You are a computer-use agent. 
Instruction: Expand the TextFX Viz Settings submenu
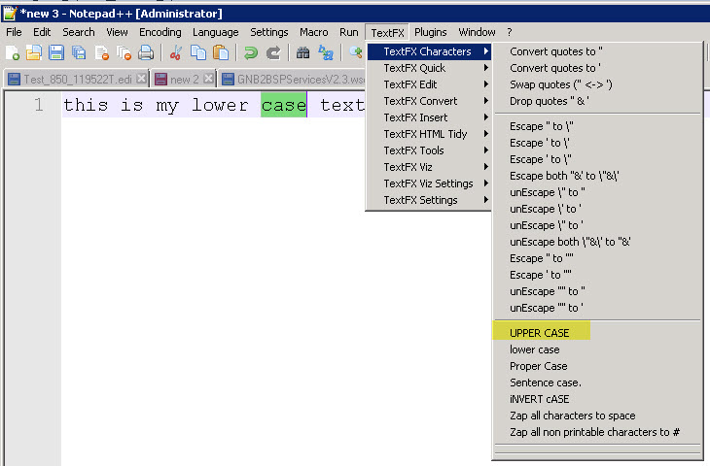click(429, 183)
